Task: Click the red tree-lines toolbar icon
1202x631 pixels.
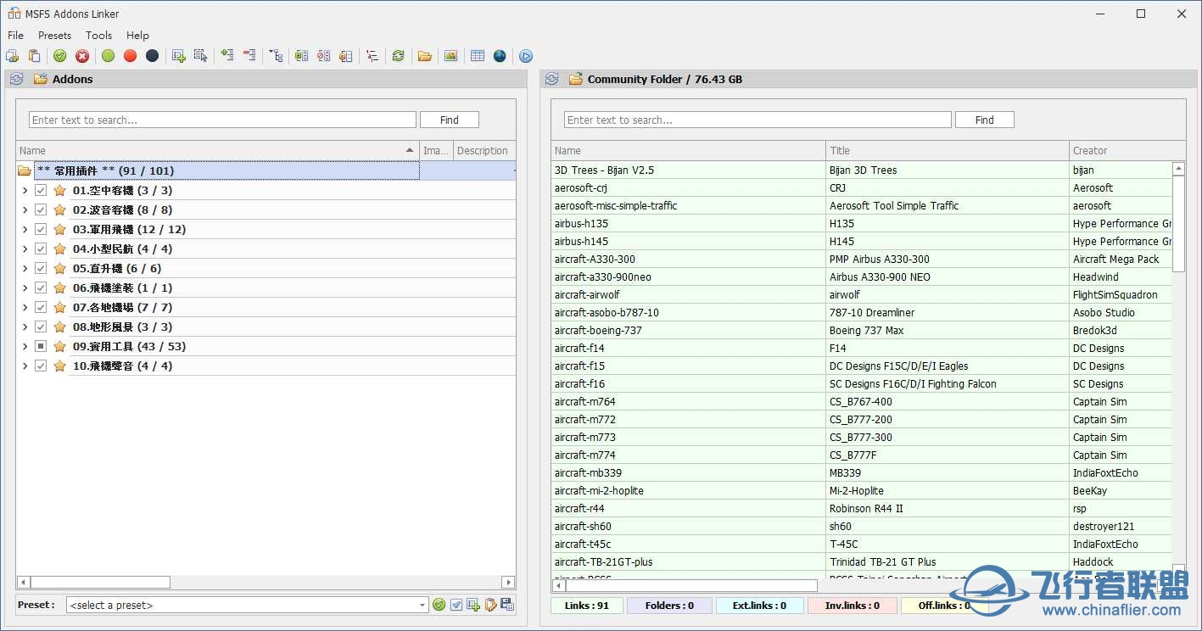Action: (372, 56)
